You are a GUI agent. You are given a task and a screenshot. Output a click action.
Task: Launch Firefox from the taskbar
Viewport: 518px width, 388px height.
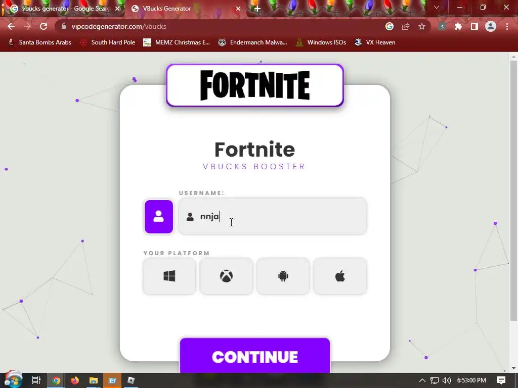coord(75,380)
